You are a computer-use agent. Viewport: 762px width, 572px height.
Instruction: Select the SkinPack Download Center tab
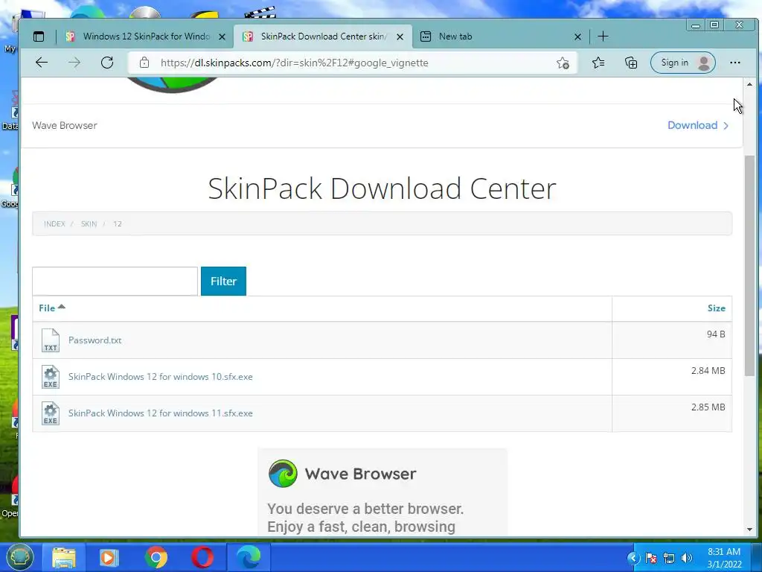[323, 36]
